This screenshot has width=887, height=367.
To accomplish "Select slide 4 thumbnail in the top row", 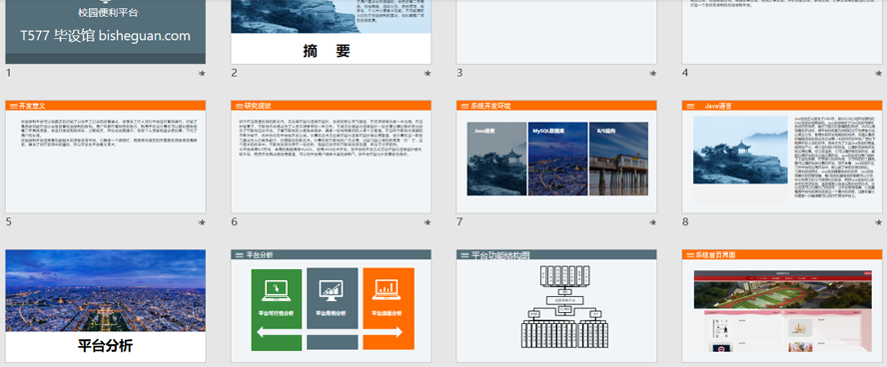I will (782, 32).
